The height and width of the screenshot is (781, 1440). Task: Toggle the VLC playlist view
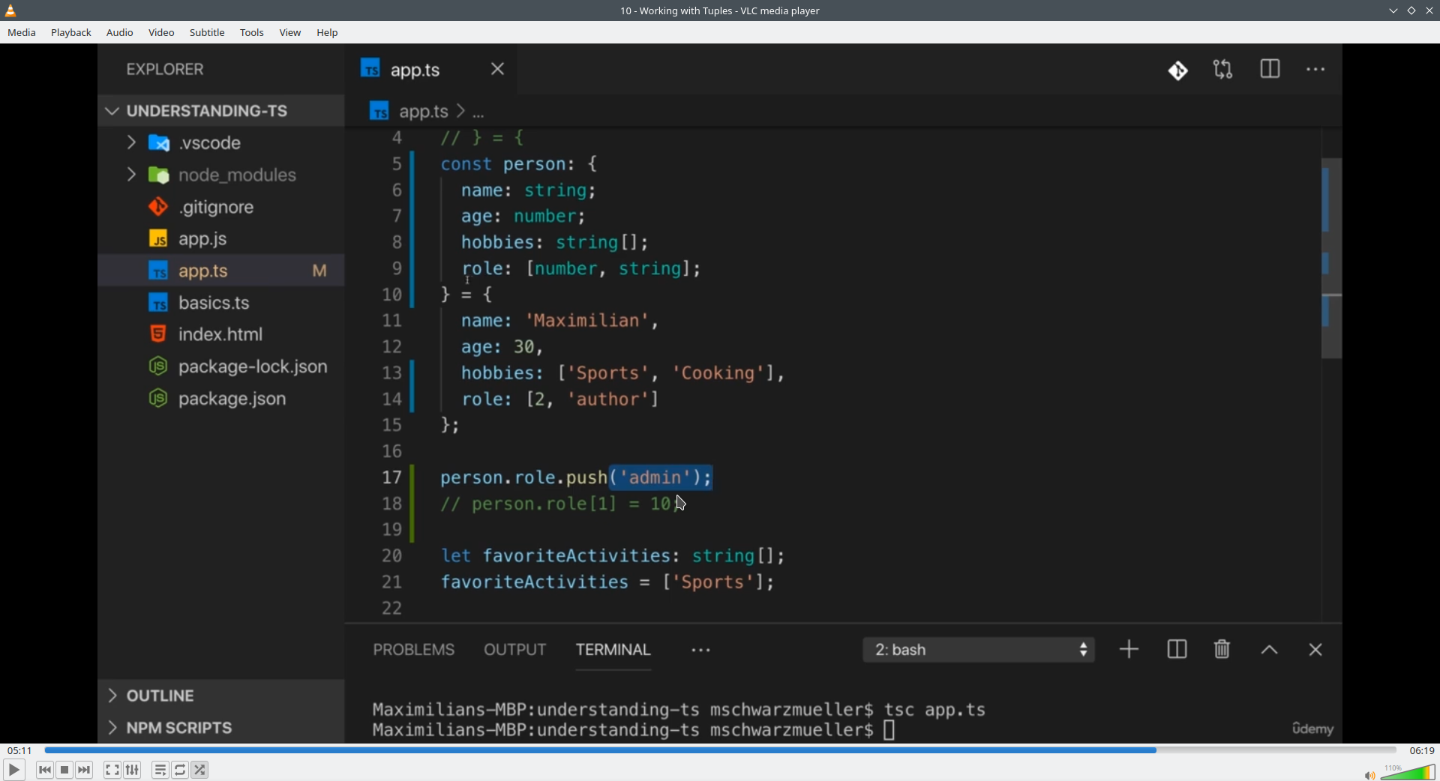click(160, 770)
